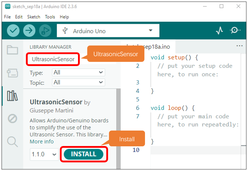This screenshot has width=248, height=171.
Task: Click the Upload arrow button
Action: click(29, 31)
